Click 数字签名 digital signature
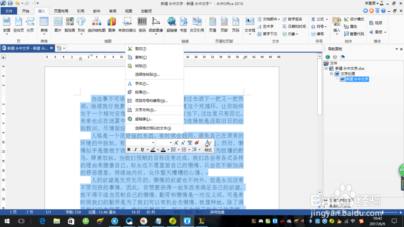The image size is (404, 227). coord(292,19)
